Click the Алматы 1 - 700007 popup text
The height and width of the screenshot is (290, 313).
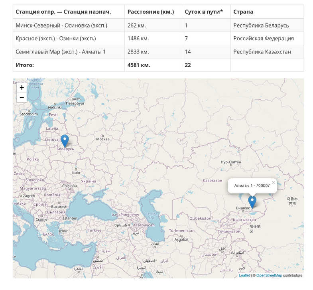pos(252,185)
